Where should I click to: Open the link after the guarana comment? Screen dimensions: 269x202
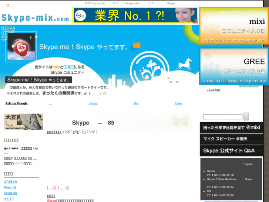(x=6, y=153)
